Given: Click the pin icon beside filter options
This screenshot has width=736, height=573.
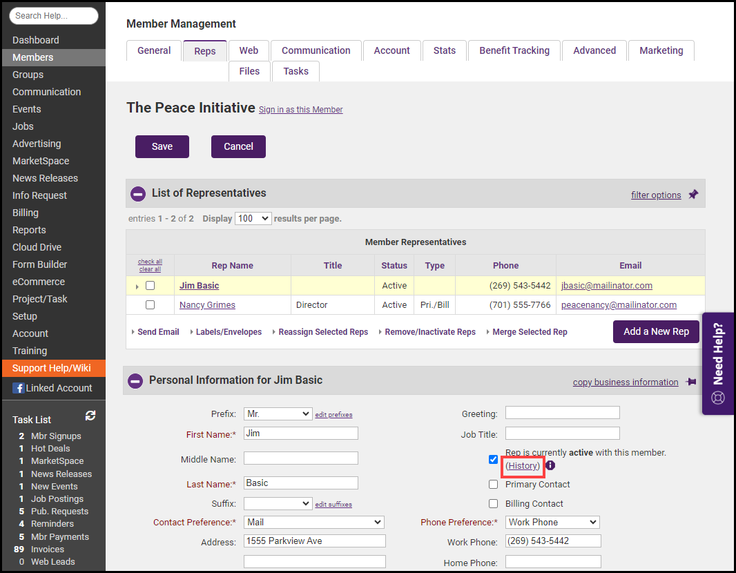Looking at the screenshot, I should click(693, 195).
